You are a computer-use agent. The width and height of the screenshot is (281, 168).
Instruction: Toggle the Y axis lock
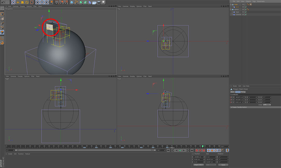coord(42,2)
